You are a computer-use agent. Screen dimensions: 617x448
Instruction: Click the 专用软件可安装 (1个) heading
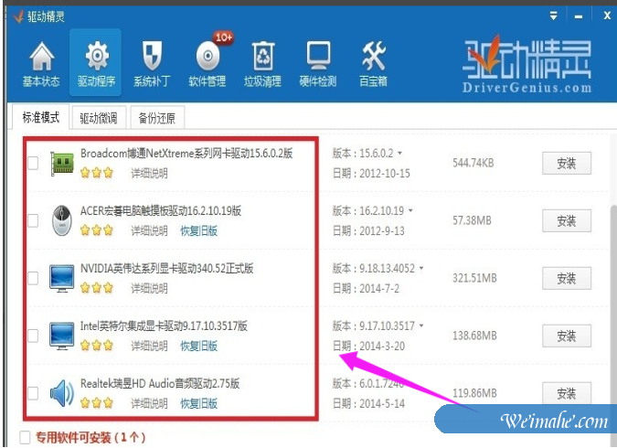click(90, 437)
